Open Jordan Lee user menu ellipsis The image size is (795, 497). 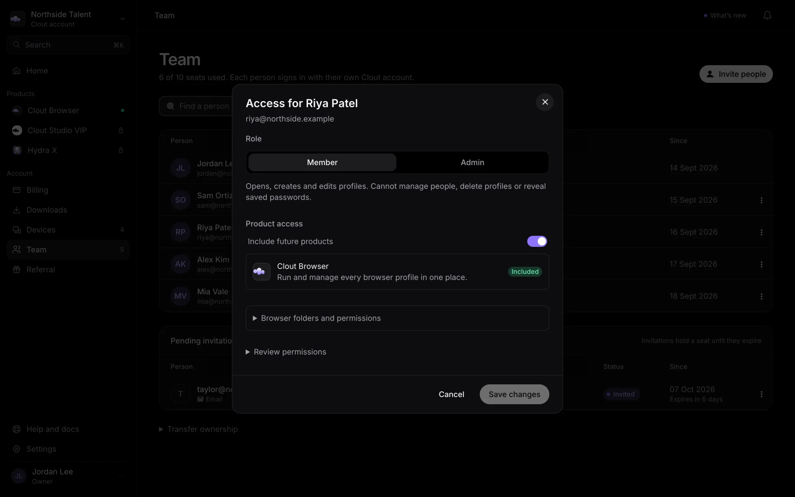pyautogui.click(x=121, y=476)
